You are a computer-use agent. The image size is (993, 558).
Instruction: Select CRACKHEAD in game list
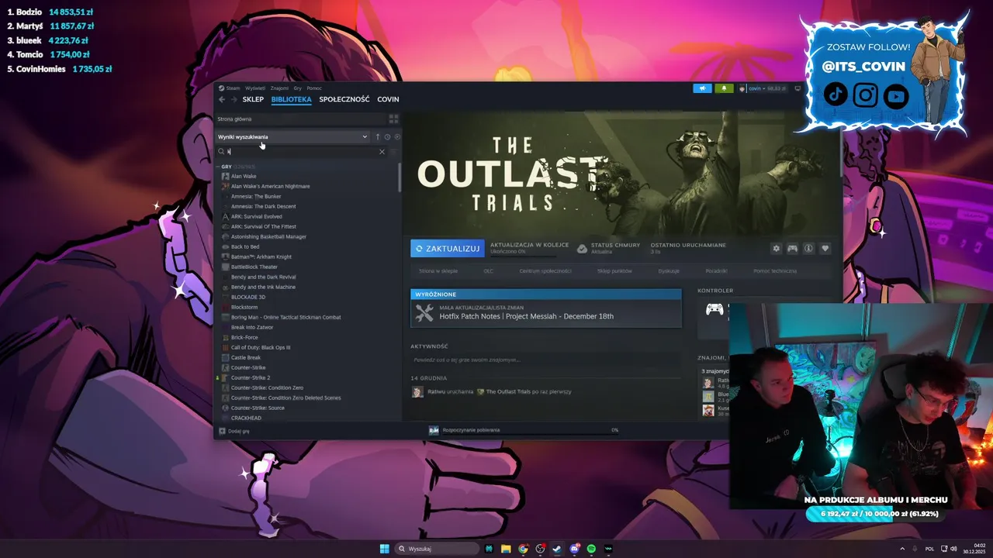[246, 418]
